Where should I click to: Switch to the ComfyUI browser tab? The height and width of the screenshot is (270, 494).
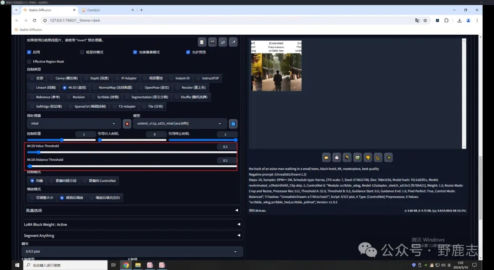click(x=107, y=10)
